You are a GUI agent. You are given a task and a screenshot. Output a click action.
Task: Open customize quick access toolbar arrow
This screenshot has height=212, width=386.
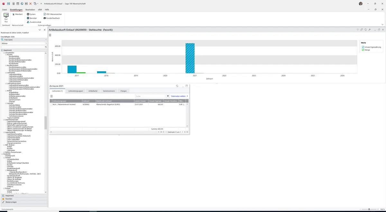[41, 4]
